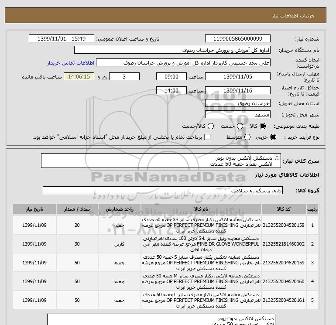Click item code 2132552004520159
Viewport: 336px width, 325px height.
click(x=284, y=263)
